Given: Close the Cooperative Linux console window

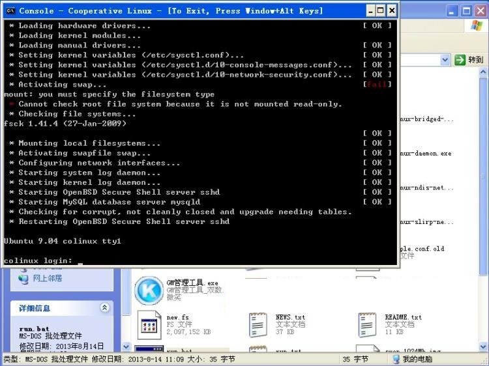Looking at the screenshot, I should coord(392,11).
